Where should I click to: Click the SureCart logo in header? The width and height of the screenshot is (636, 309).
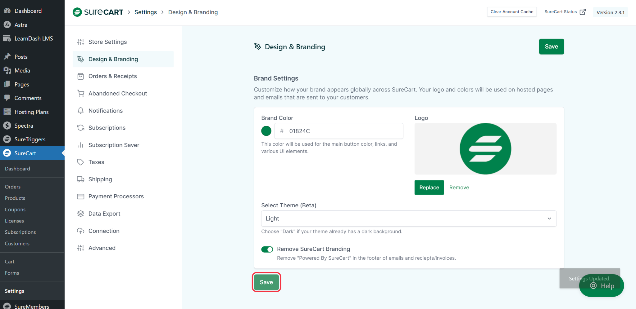tap(98, 12)
